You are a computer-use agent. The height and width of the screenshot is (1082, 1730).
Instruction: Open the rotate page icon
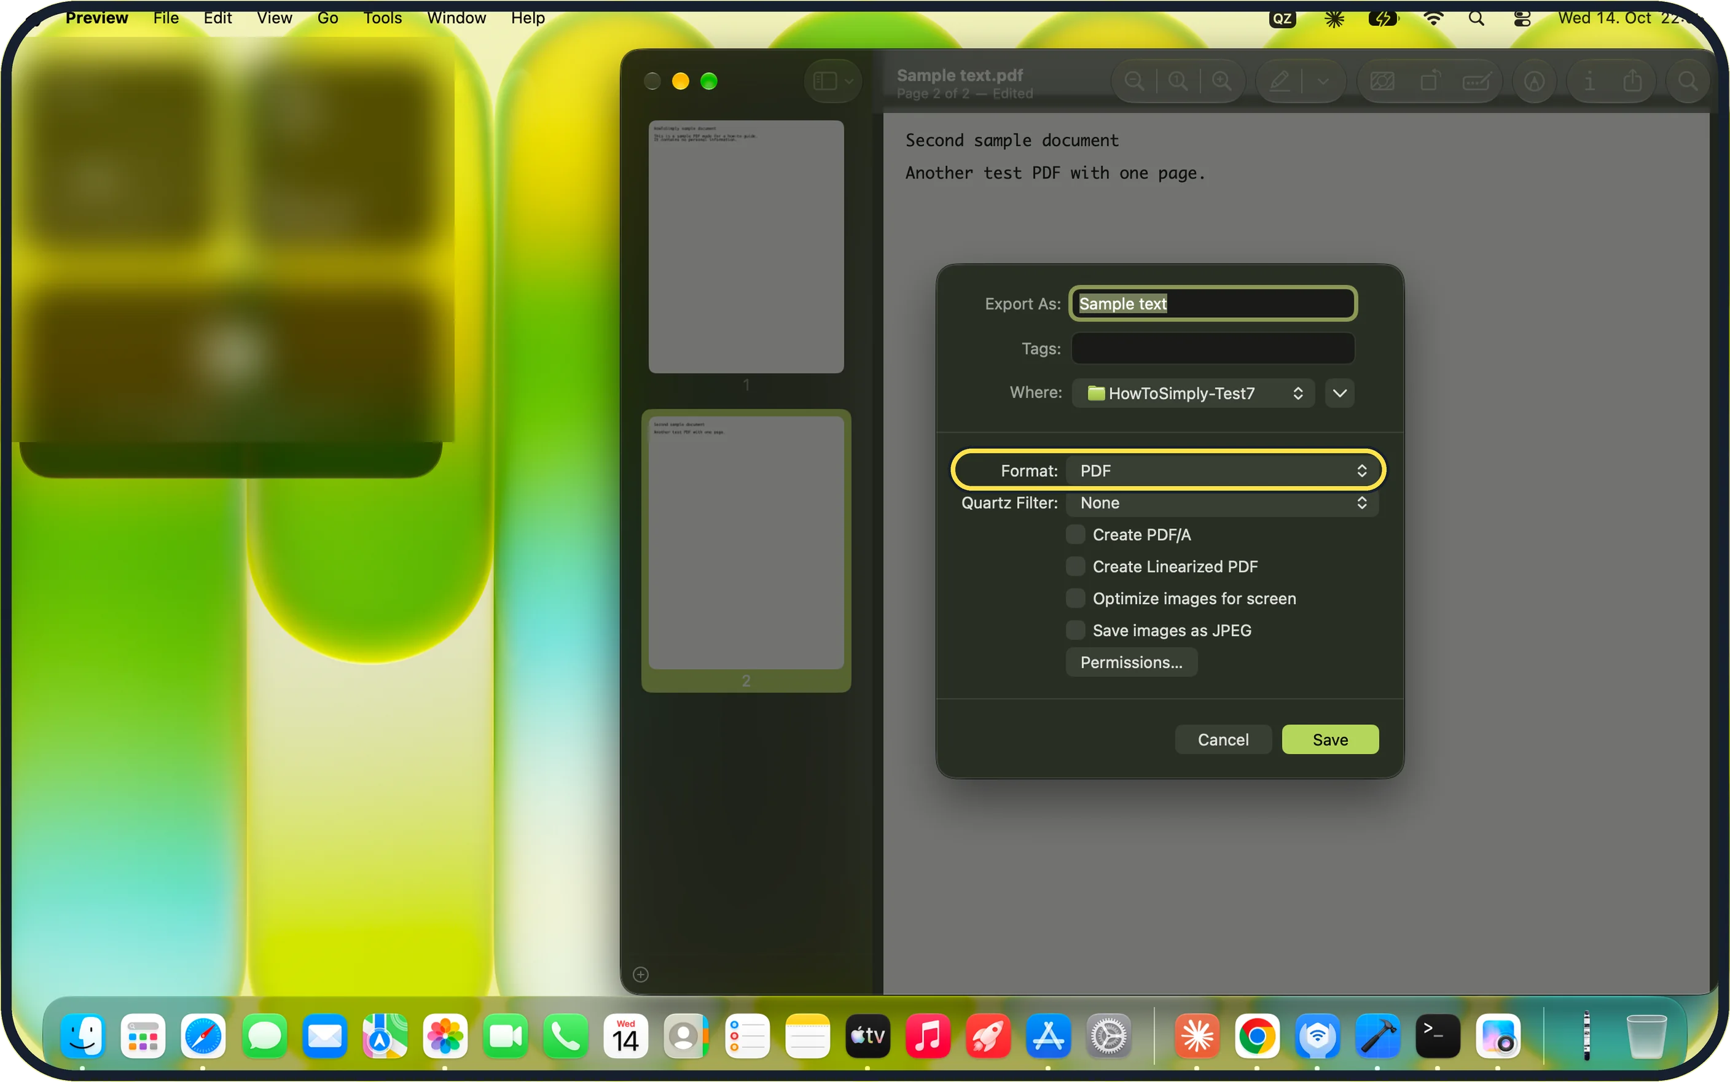(1430, 81)
